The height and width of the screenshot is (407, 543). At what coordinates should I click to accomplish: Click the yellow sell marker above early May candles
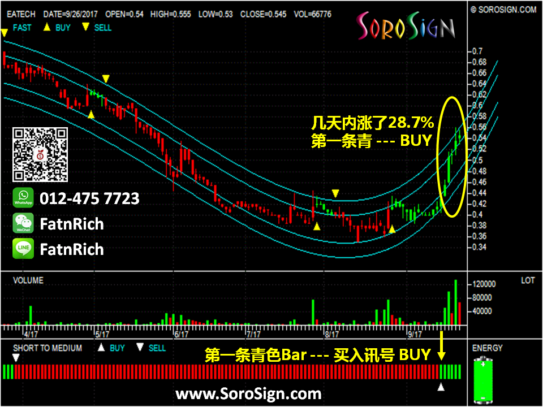[x=106, y=79]
